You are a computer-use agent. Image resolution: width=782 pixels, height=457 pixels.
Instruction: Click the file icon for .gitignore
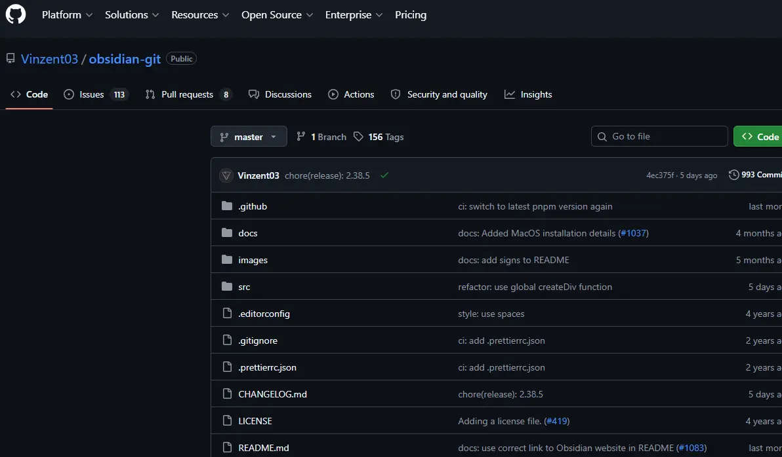click(227, 340)
